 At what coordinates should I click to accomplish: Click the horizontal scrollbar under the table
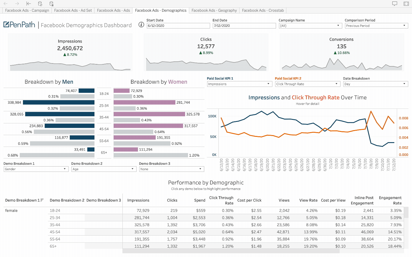pyautogui.click(x=231, y=251)
